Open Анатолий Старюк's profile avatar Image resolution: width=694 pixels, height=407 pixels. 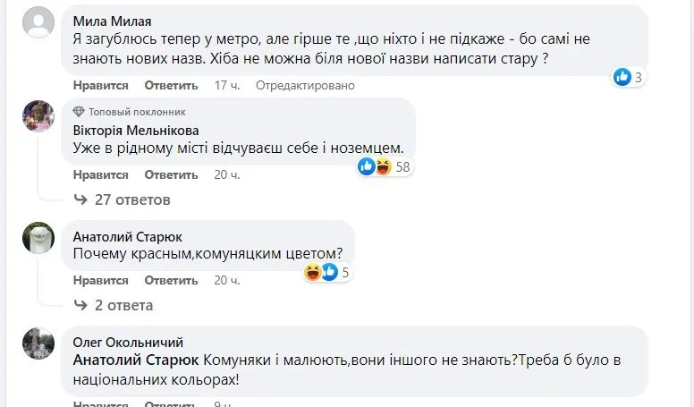coord(38,238)
